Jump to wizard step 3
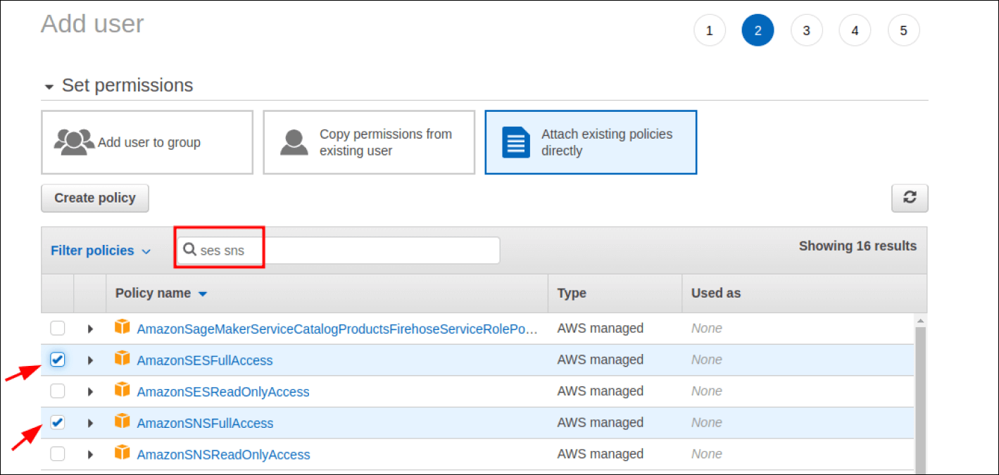The image size is (999, 475). point(806,31)
